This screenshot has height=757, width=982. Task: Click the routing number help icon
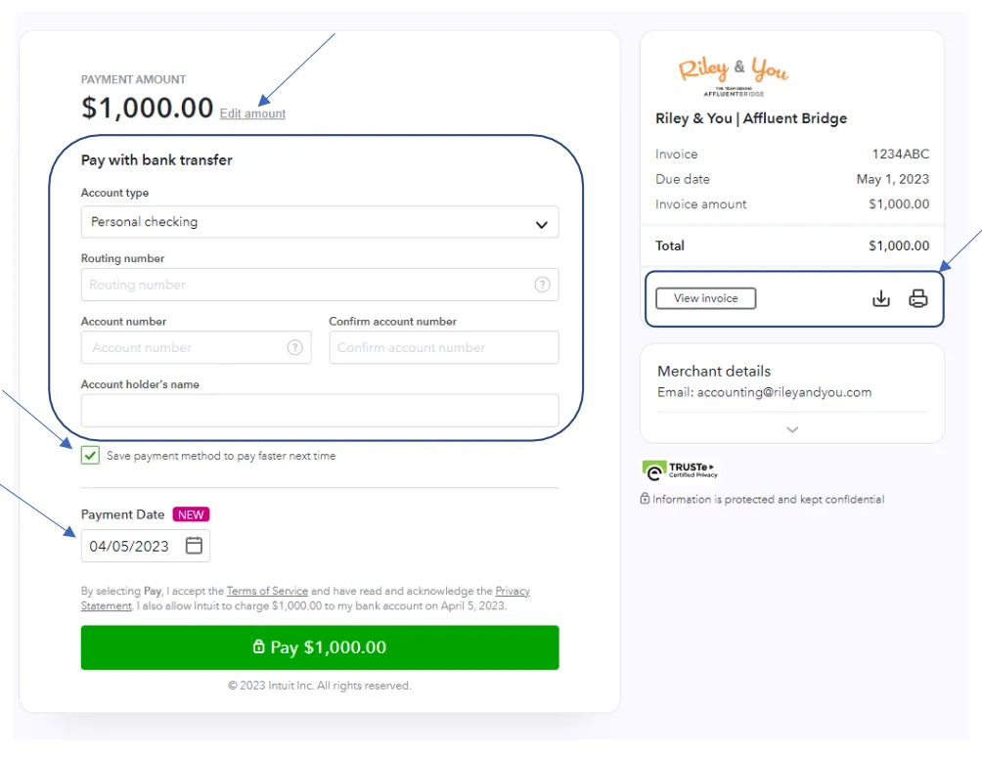542,285
